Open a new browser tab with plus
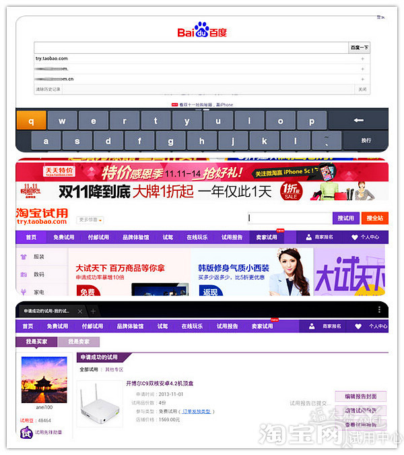 pyautogui.click(x=93, y=311)
